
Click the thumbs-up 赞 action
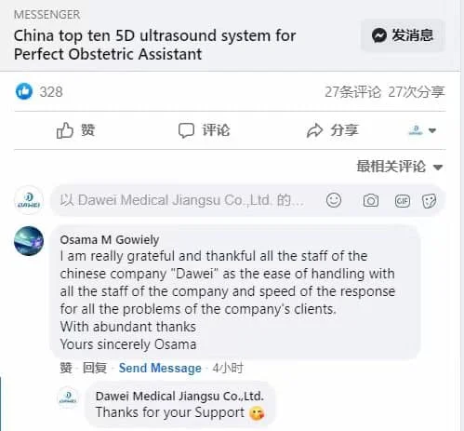(x=75, y=130)
